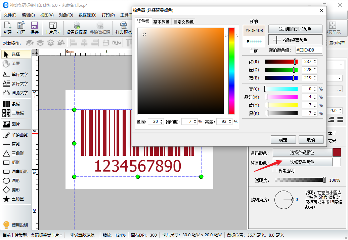Image resolution: width=348 pixels, height=240 pixels.
Task: Select the 五角星 star tool
Action: (16, 199)
